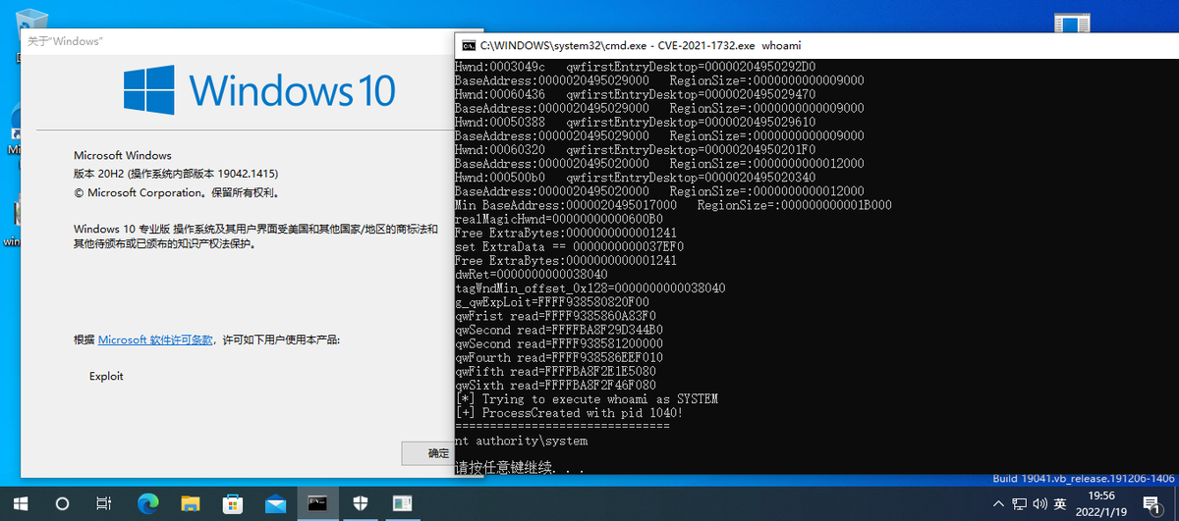Click the 'tagWndMin_offset_0x128' output line
The height and width of the screenshot is (521, 1179).
590,288
